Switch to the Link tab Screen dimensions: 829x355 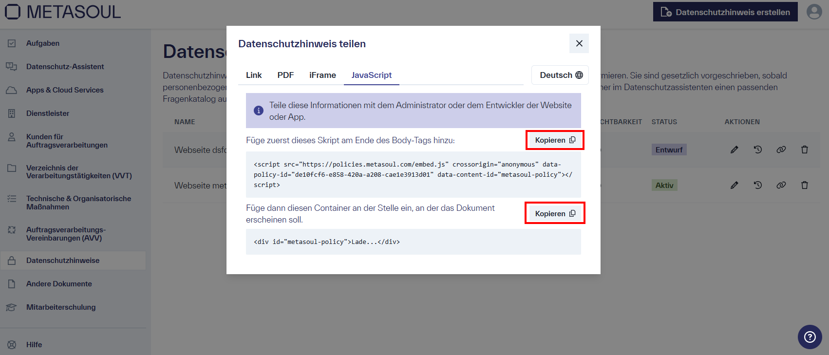(x=254, y=75)
